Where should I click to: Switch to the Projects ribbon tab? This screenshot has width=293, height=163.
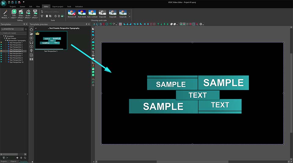click(13, 6)
